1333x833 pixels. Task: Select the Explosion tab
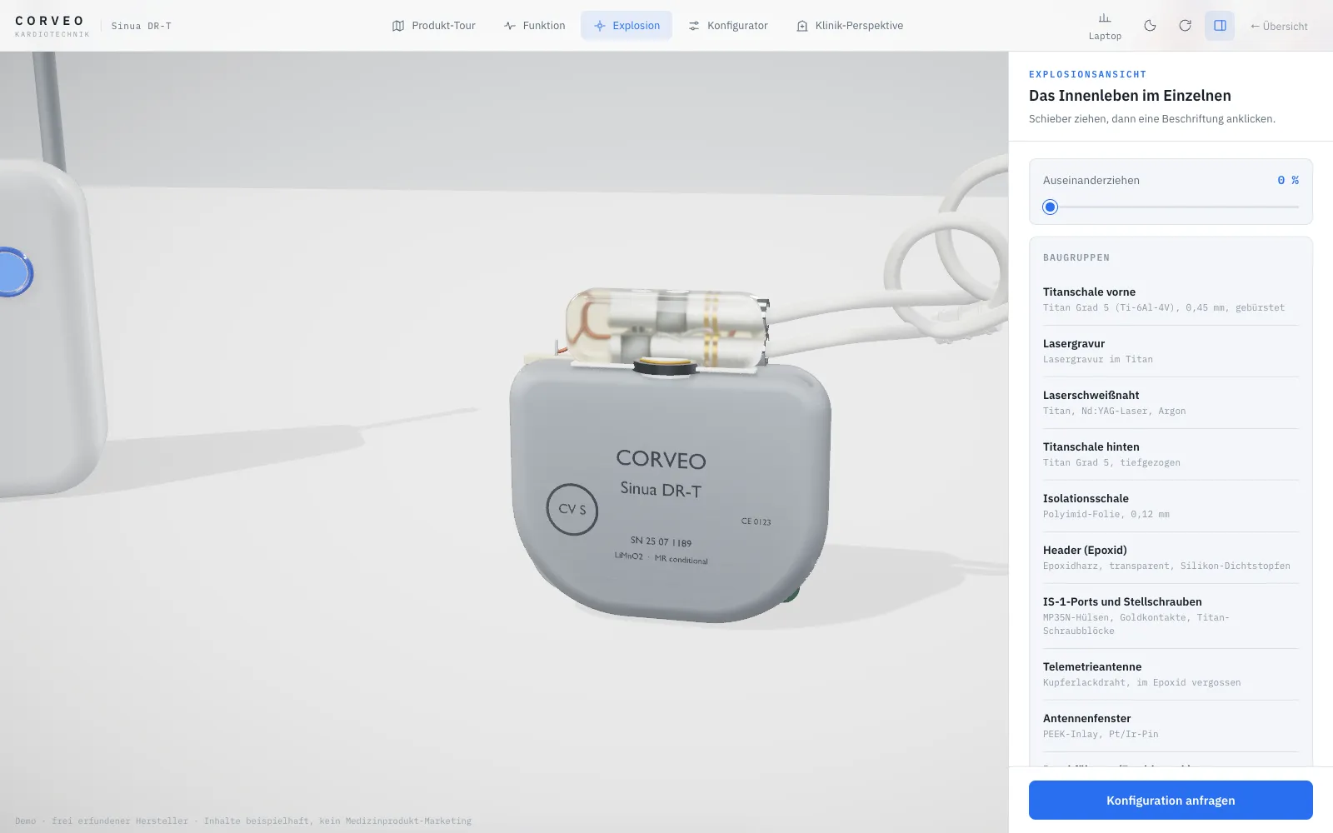627,26
